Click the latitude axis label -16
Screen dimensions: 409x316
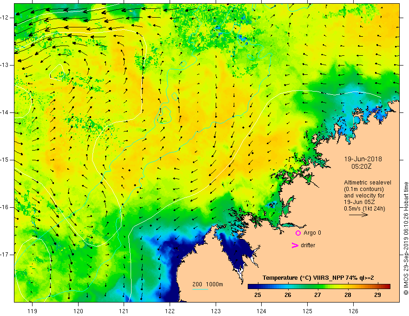click(x=5, y=207)
